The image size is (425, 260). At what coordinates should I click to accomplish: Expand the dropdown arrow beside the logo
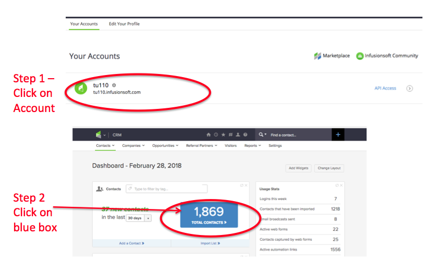pos(104,135)
